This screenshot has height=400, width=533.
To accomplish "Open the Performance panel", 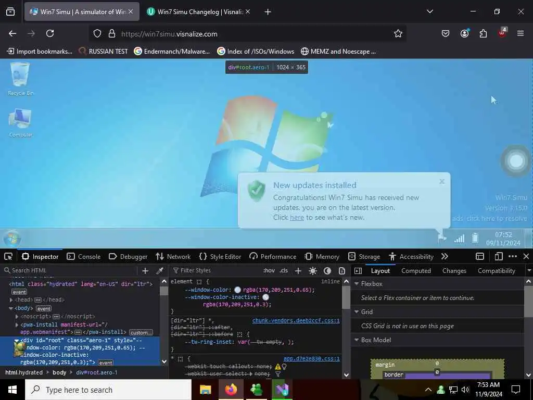I will point(273,256).
